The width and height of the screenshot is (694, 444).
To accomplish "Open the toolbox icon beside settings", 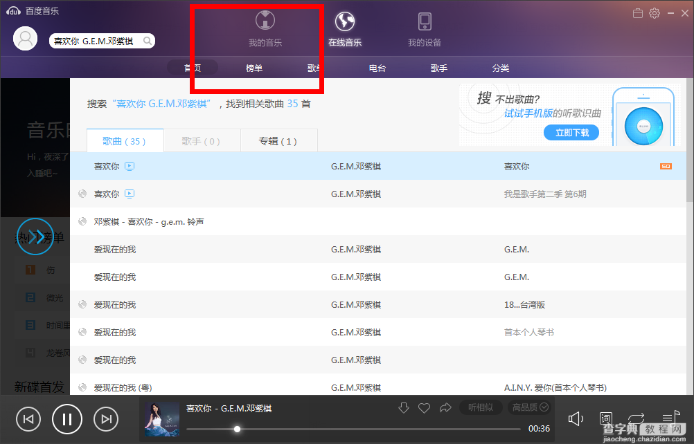I will coord(638,13).
